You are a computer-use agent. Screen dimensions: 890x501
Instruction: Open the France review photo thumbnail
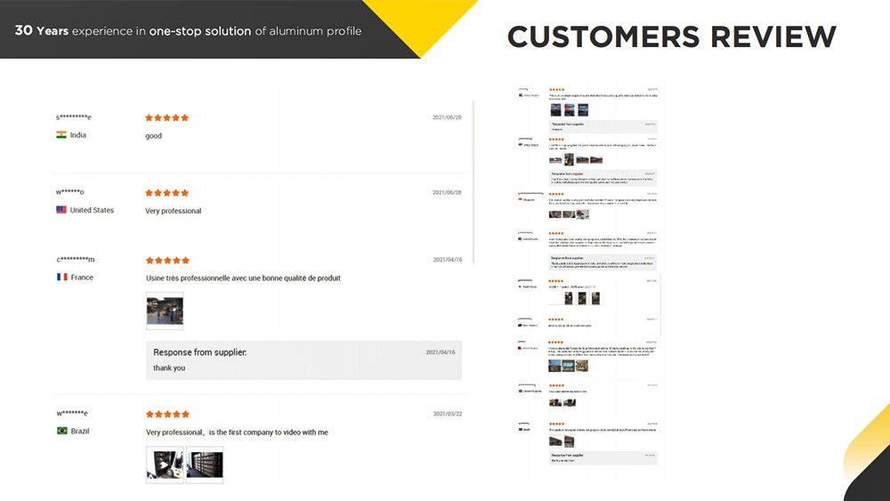pyautogui.click(x=165, y=311)
